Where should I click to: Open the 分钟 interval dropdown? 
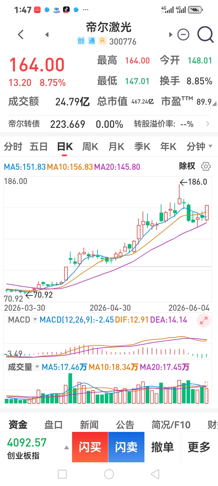coord(200,146)
